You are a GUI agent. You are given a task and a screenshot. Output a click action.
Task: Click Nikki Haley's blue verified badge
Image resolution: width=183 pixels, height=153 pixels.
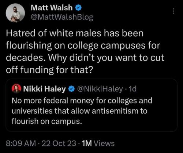[x=71, y=89]
